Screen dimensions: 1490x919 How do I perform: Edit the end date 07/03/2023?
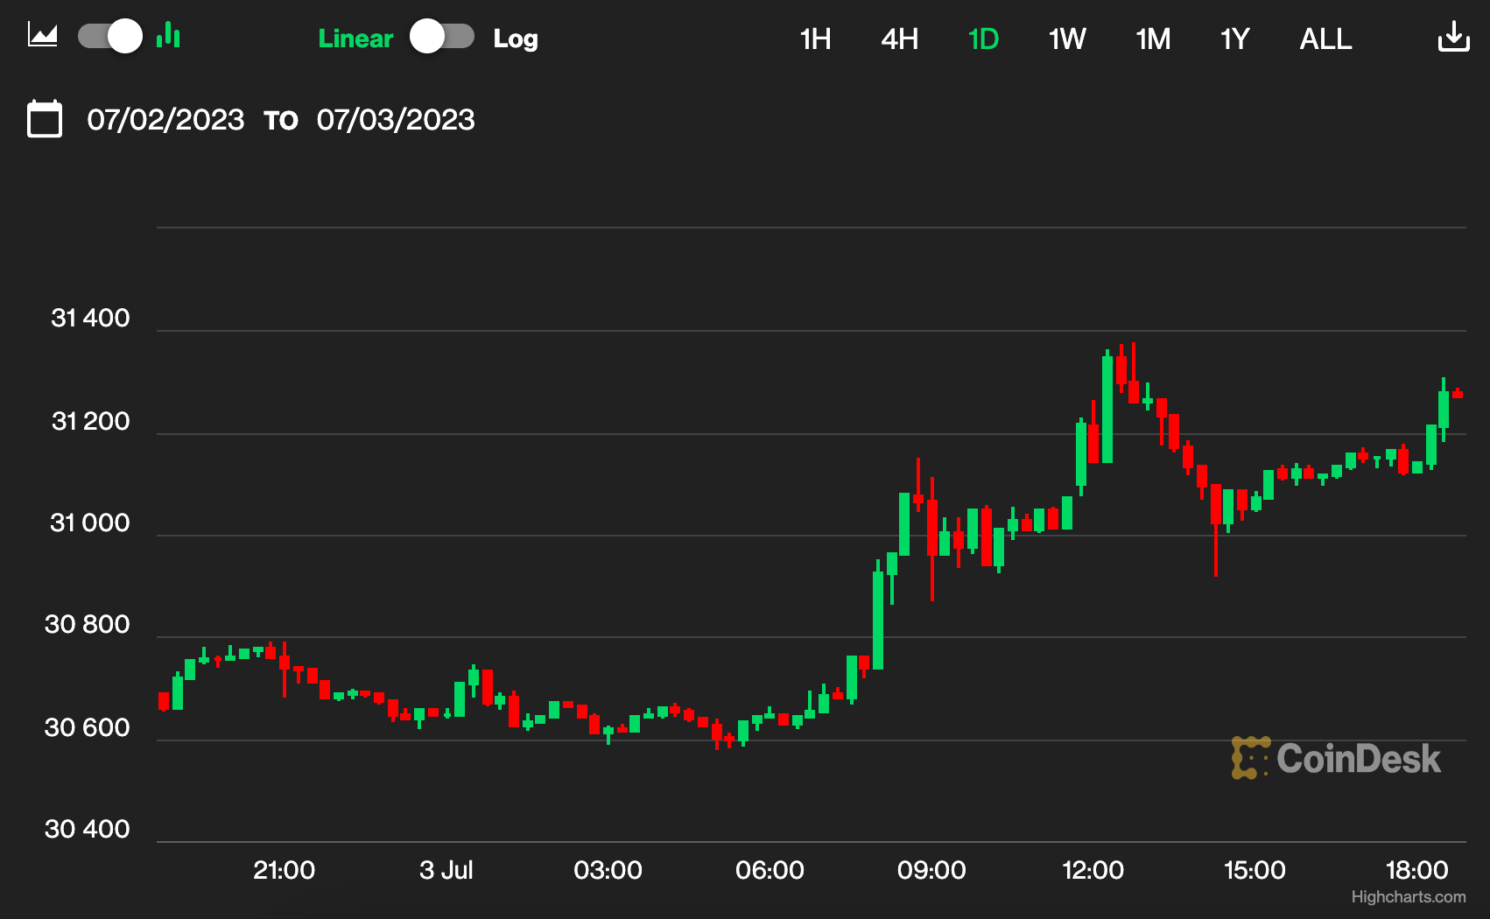(396, 120)
